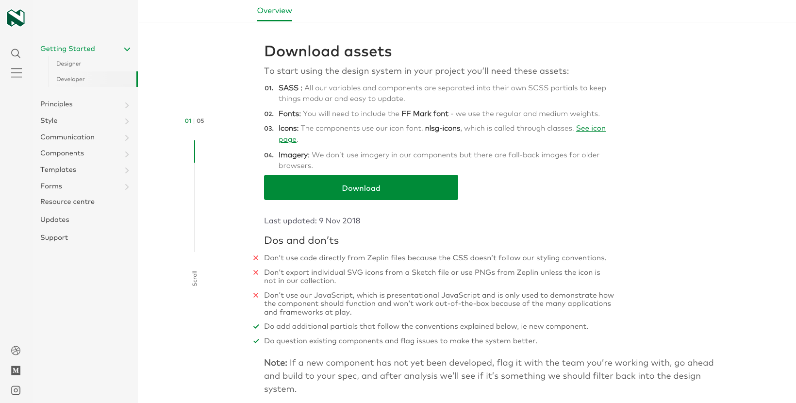The width and height of the screenshot is (796, 403).
Task: Toggle the hamburger menu icon
Action: (x=17, y=73)
